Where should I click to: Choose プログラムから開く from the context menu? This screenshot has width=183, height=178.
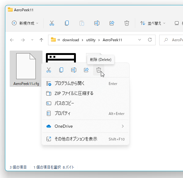(x=86, y=84)
